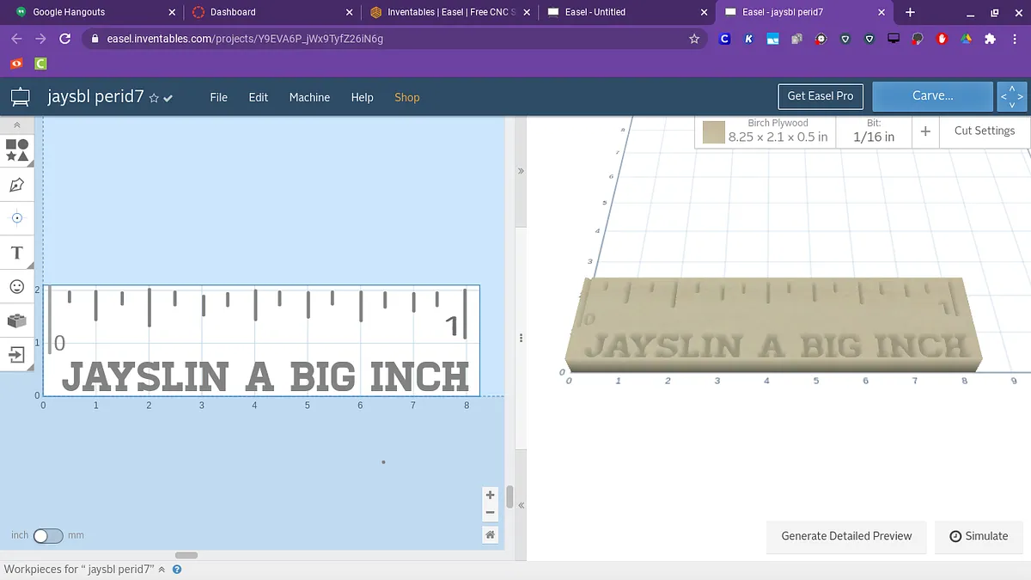Star the jaysbl perid7 project
Image resolution: width=1031 pixels, height=580 pixels.
(x=154, y=98)
